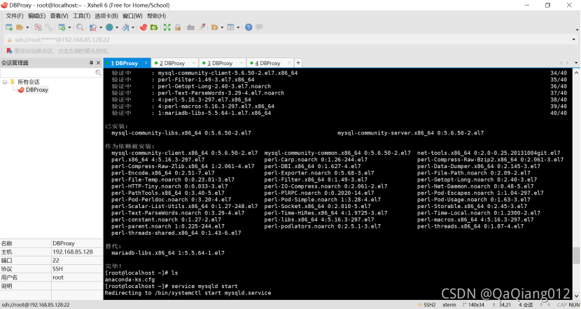Screen dimensions: 581x309
Task: Open the add-folder dropdown arrow
Action: [x=222, y=27]
